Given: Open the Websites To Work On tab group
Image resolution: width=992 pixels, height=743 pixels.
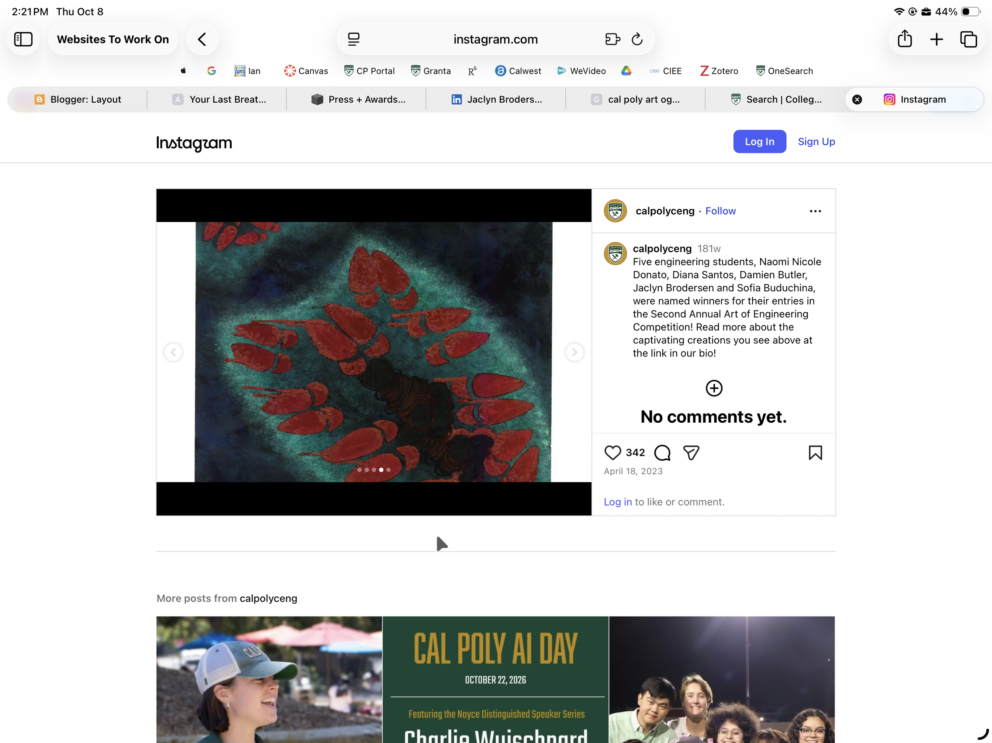Looking at the screenshot, I should pos(113,39).
